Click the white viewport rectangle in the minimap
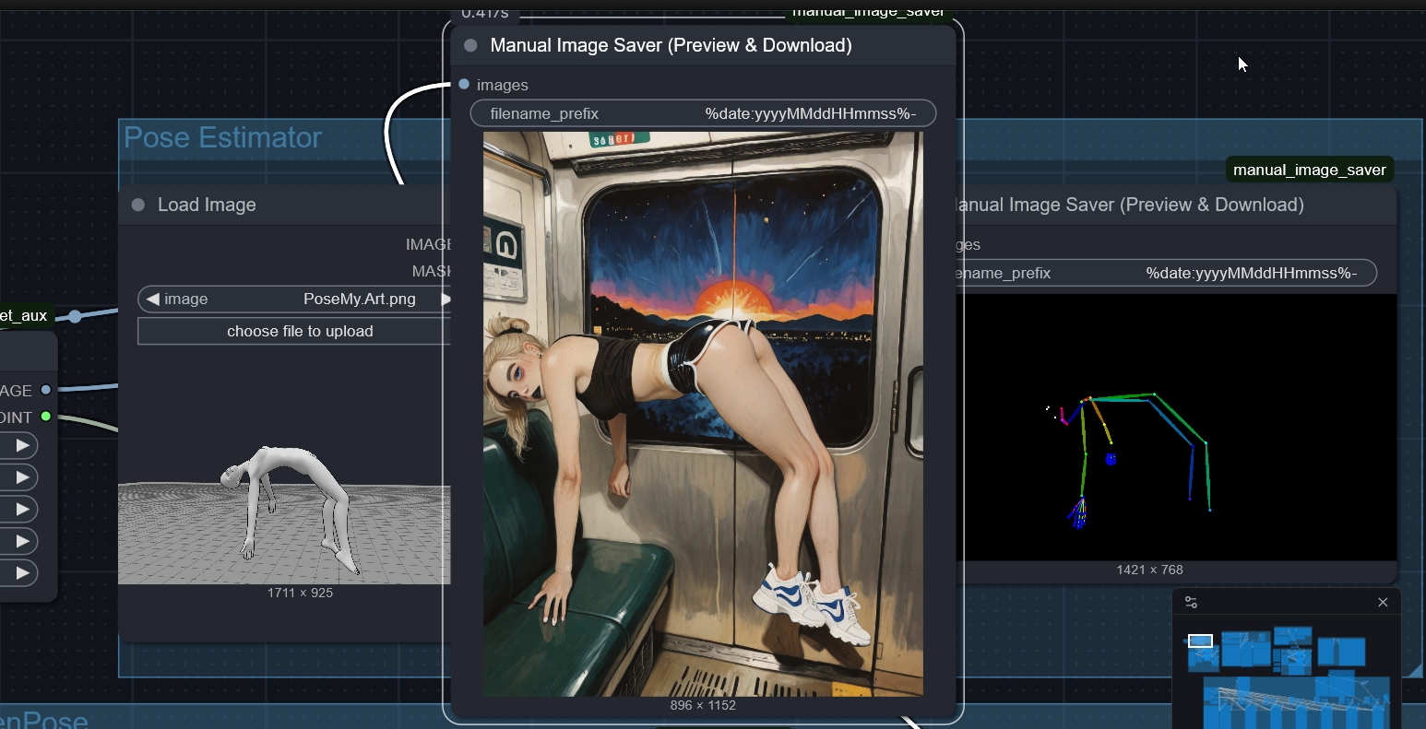1426x729 pixels. [x=1200, y=641]
